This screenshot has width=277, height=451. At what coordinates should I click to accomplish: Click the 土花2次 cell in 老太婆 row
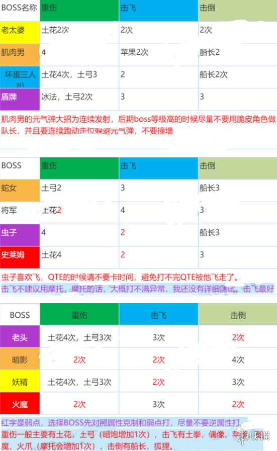pos(79,33)
